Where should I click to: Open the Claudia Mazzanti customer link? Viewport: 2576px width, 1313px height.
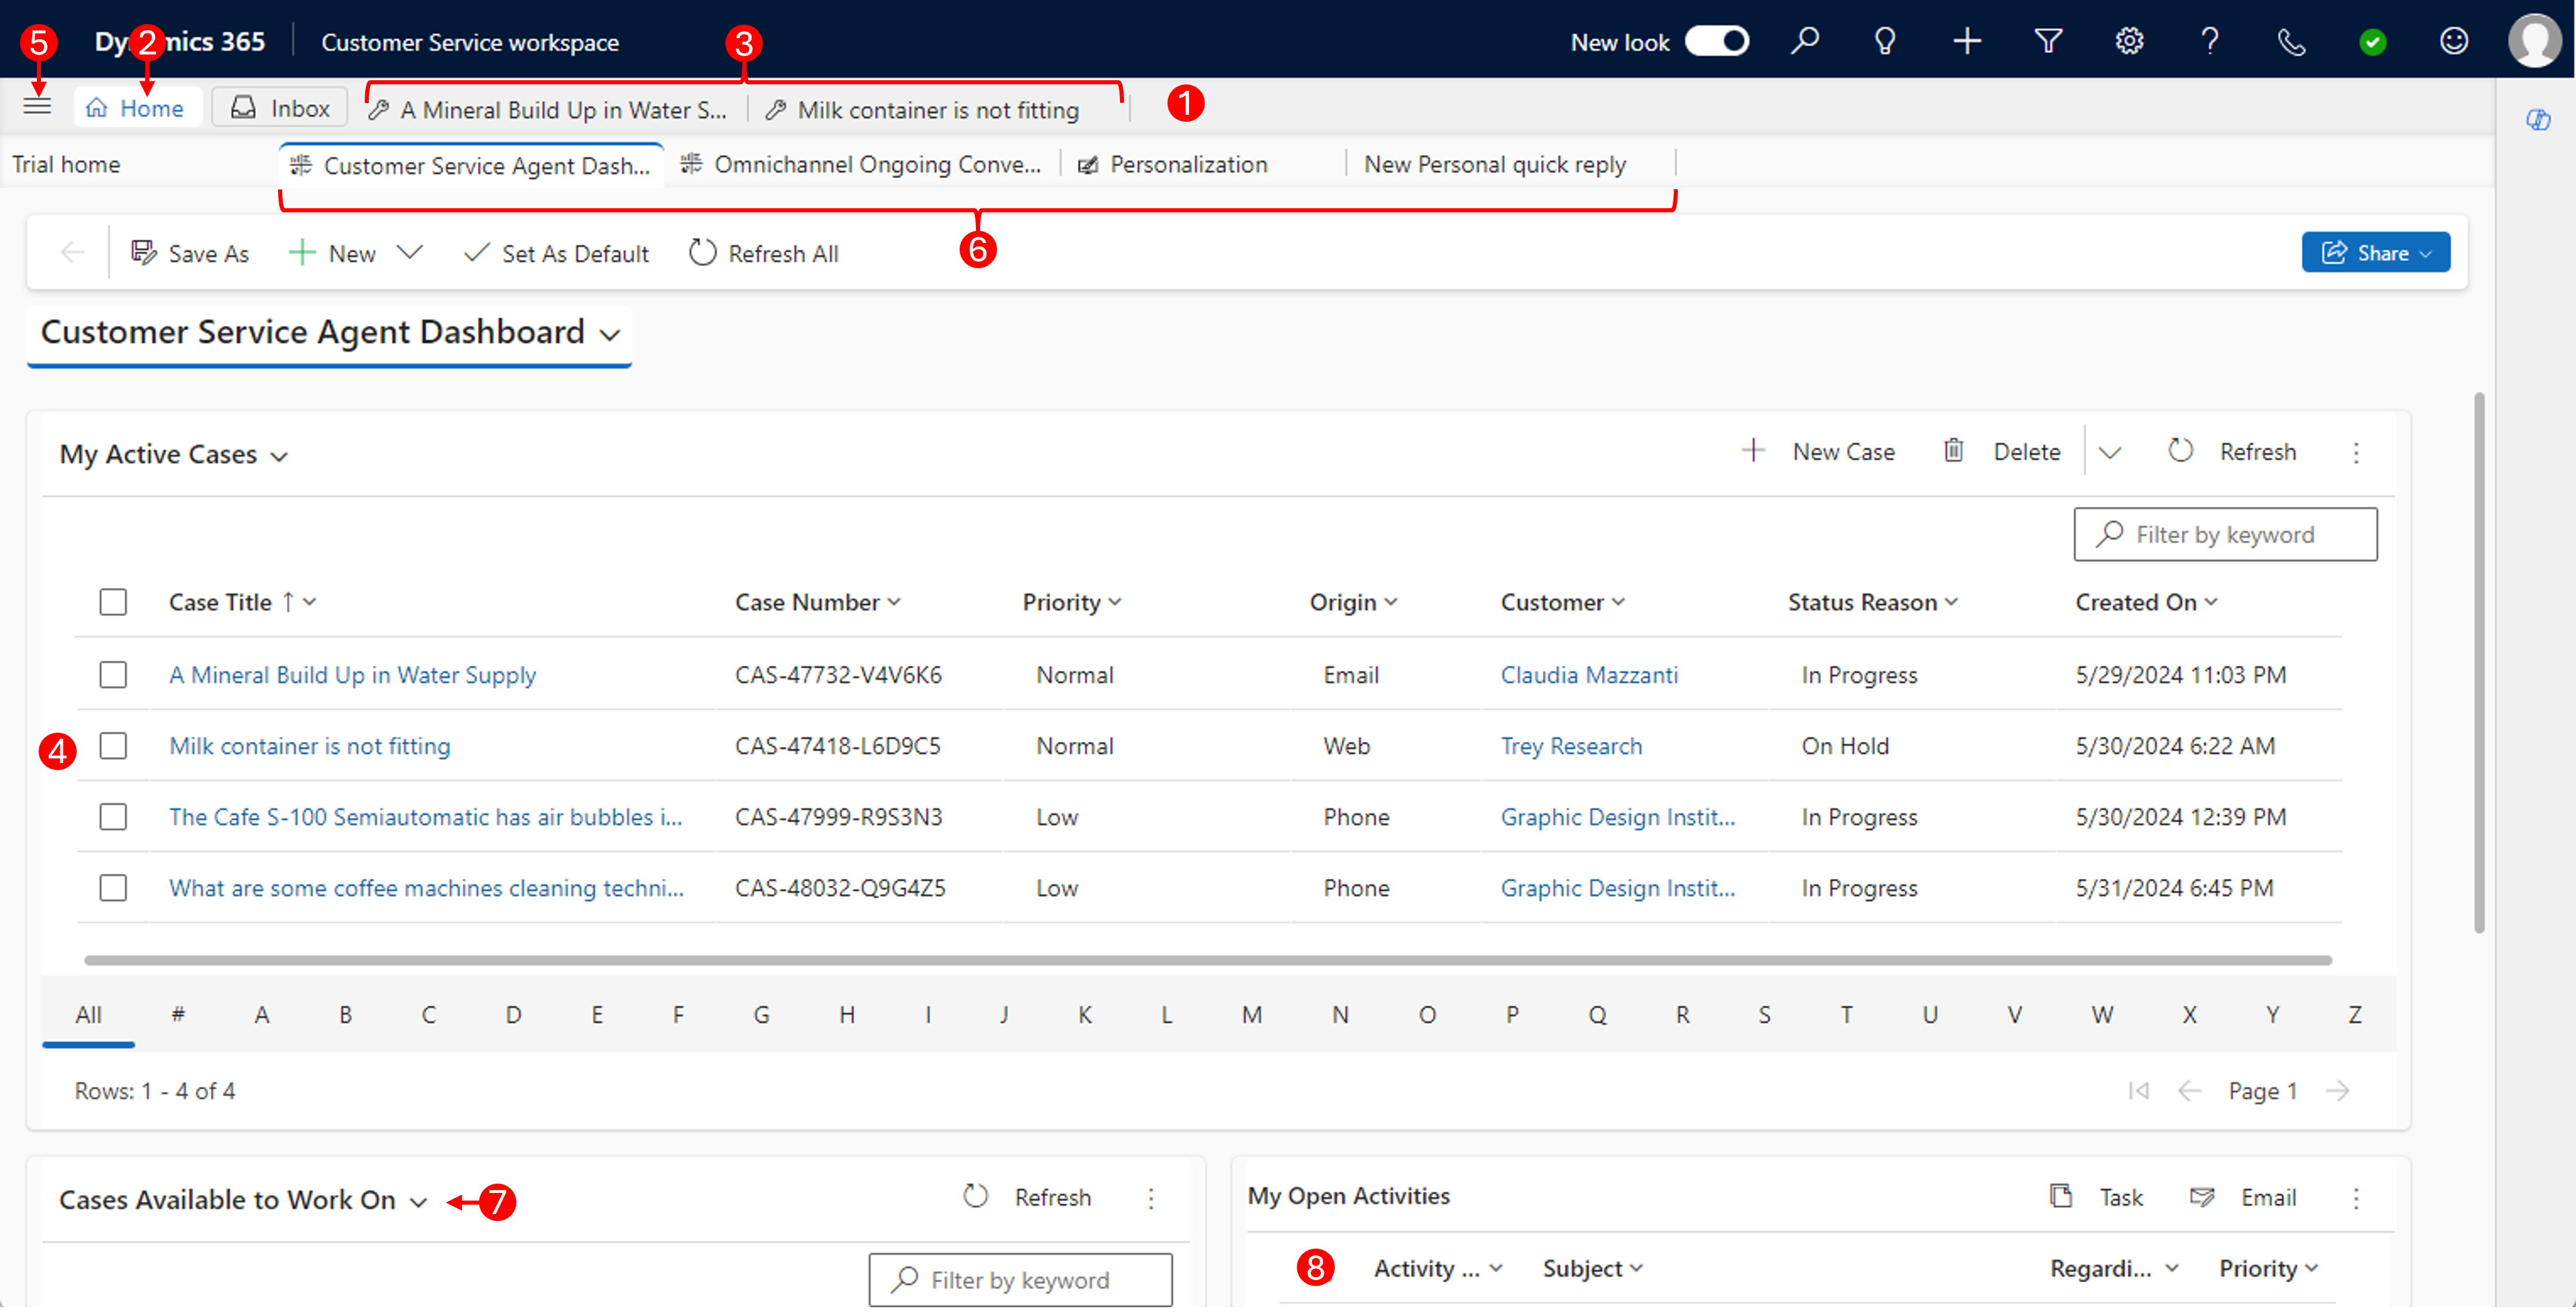[x=1588, y=674]
